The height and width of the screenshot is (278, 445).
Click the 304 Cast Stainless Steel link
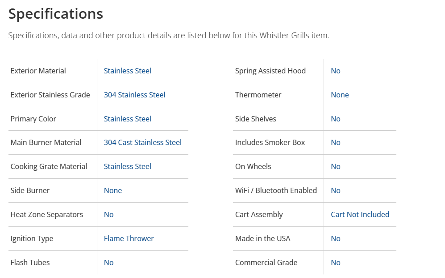[142, 142]
